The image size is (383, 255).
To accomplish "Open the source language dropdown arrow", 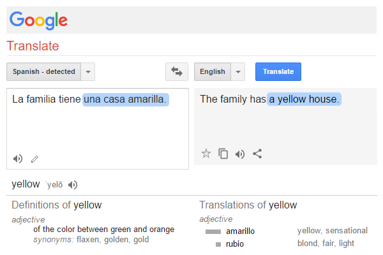I will [x=89, y=71].
